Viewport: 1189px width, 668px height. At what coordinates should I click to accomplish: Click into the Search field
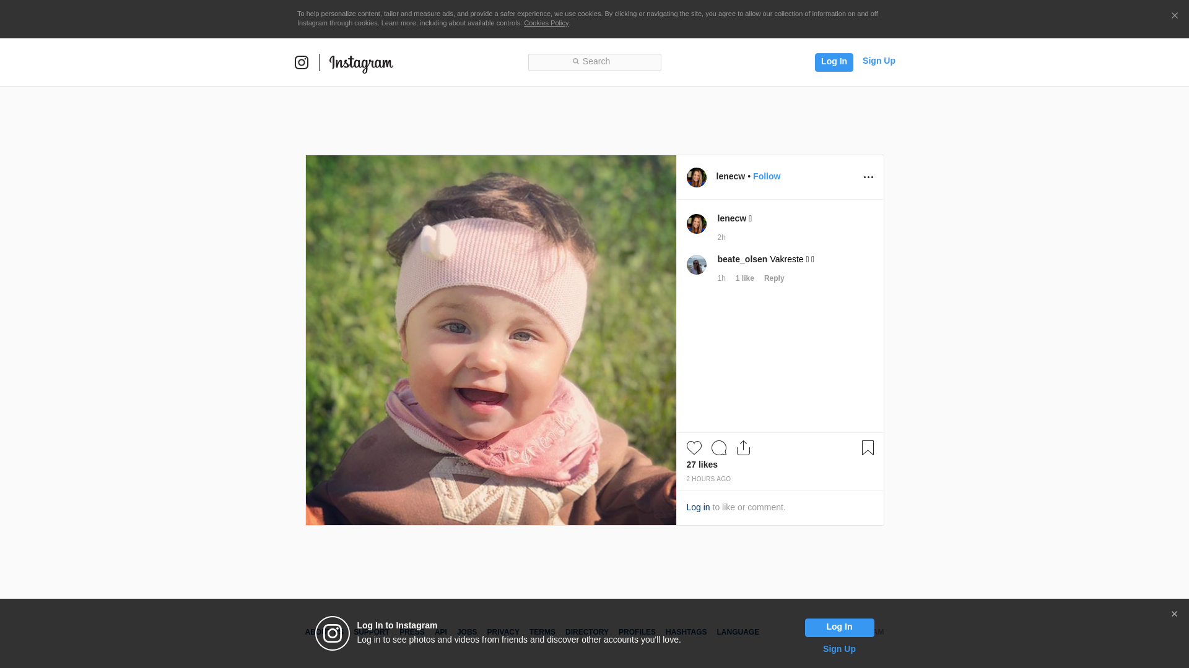point(594,62)
